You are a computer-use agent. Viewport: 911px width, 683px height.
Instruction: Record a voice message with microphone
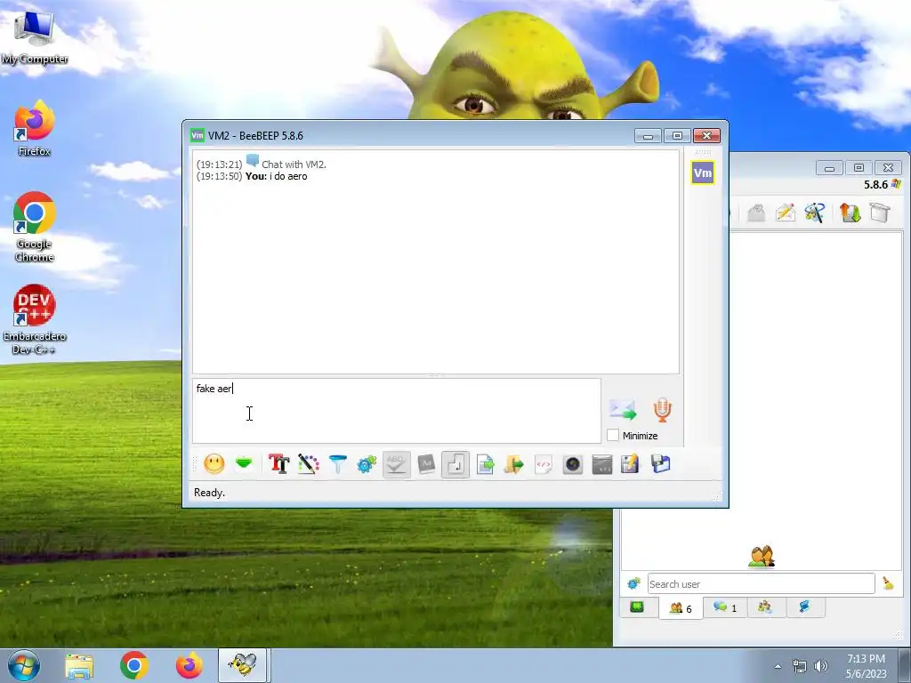point(662,409)
